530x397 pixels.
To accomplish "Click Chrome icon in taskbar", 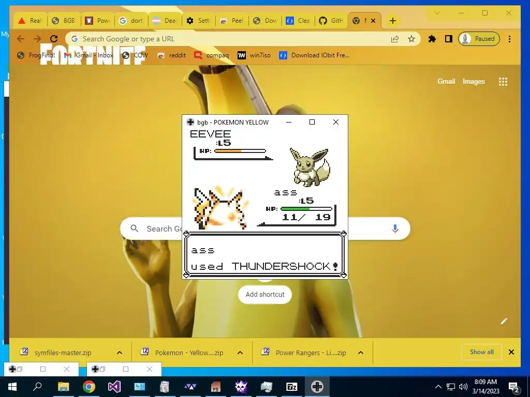I will point(89,387).
